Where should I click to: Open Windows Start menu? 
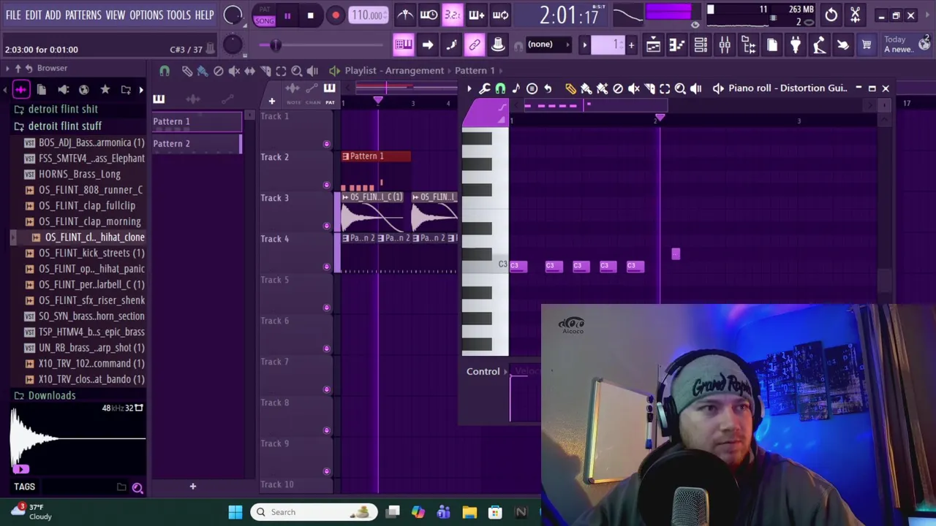click(235, 512)
